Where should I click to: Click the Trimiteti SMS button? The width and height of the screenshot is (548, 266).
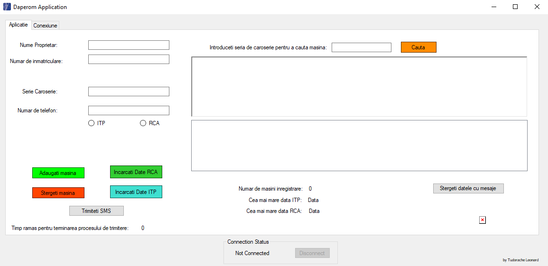tap(96, 211)
